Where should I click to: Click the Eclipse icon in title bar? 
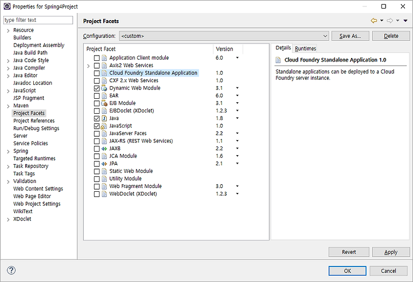7,6
